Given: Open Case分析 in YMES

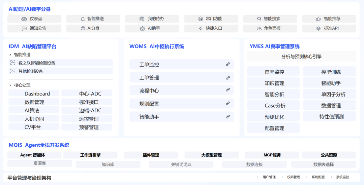Looking at the screenshot, I should [273, 105].
